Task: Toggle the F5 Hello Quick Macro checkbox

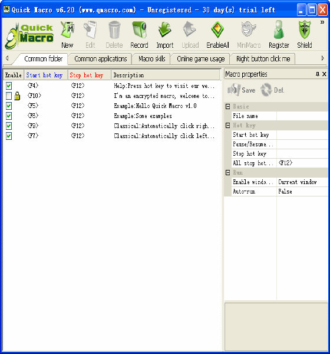Action: 9,106
